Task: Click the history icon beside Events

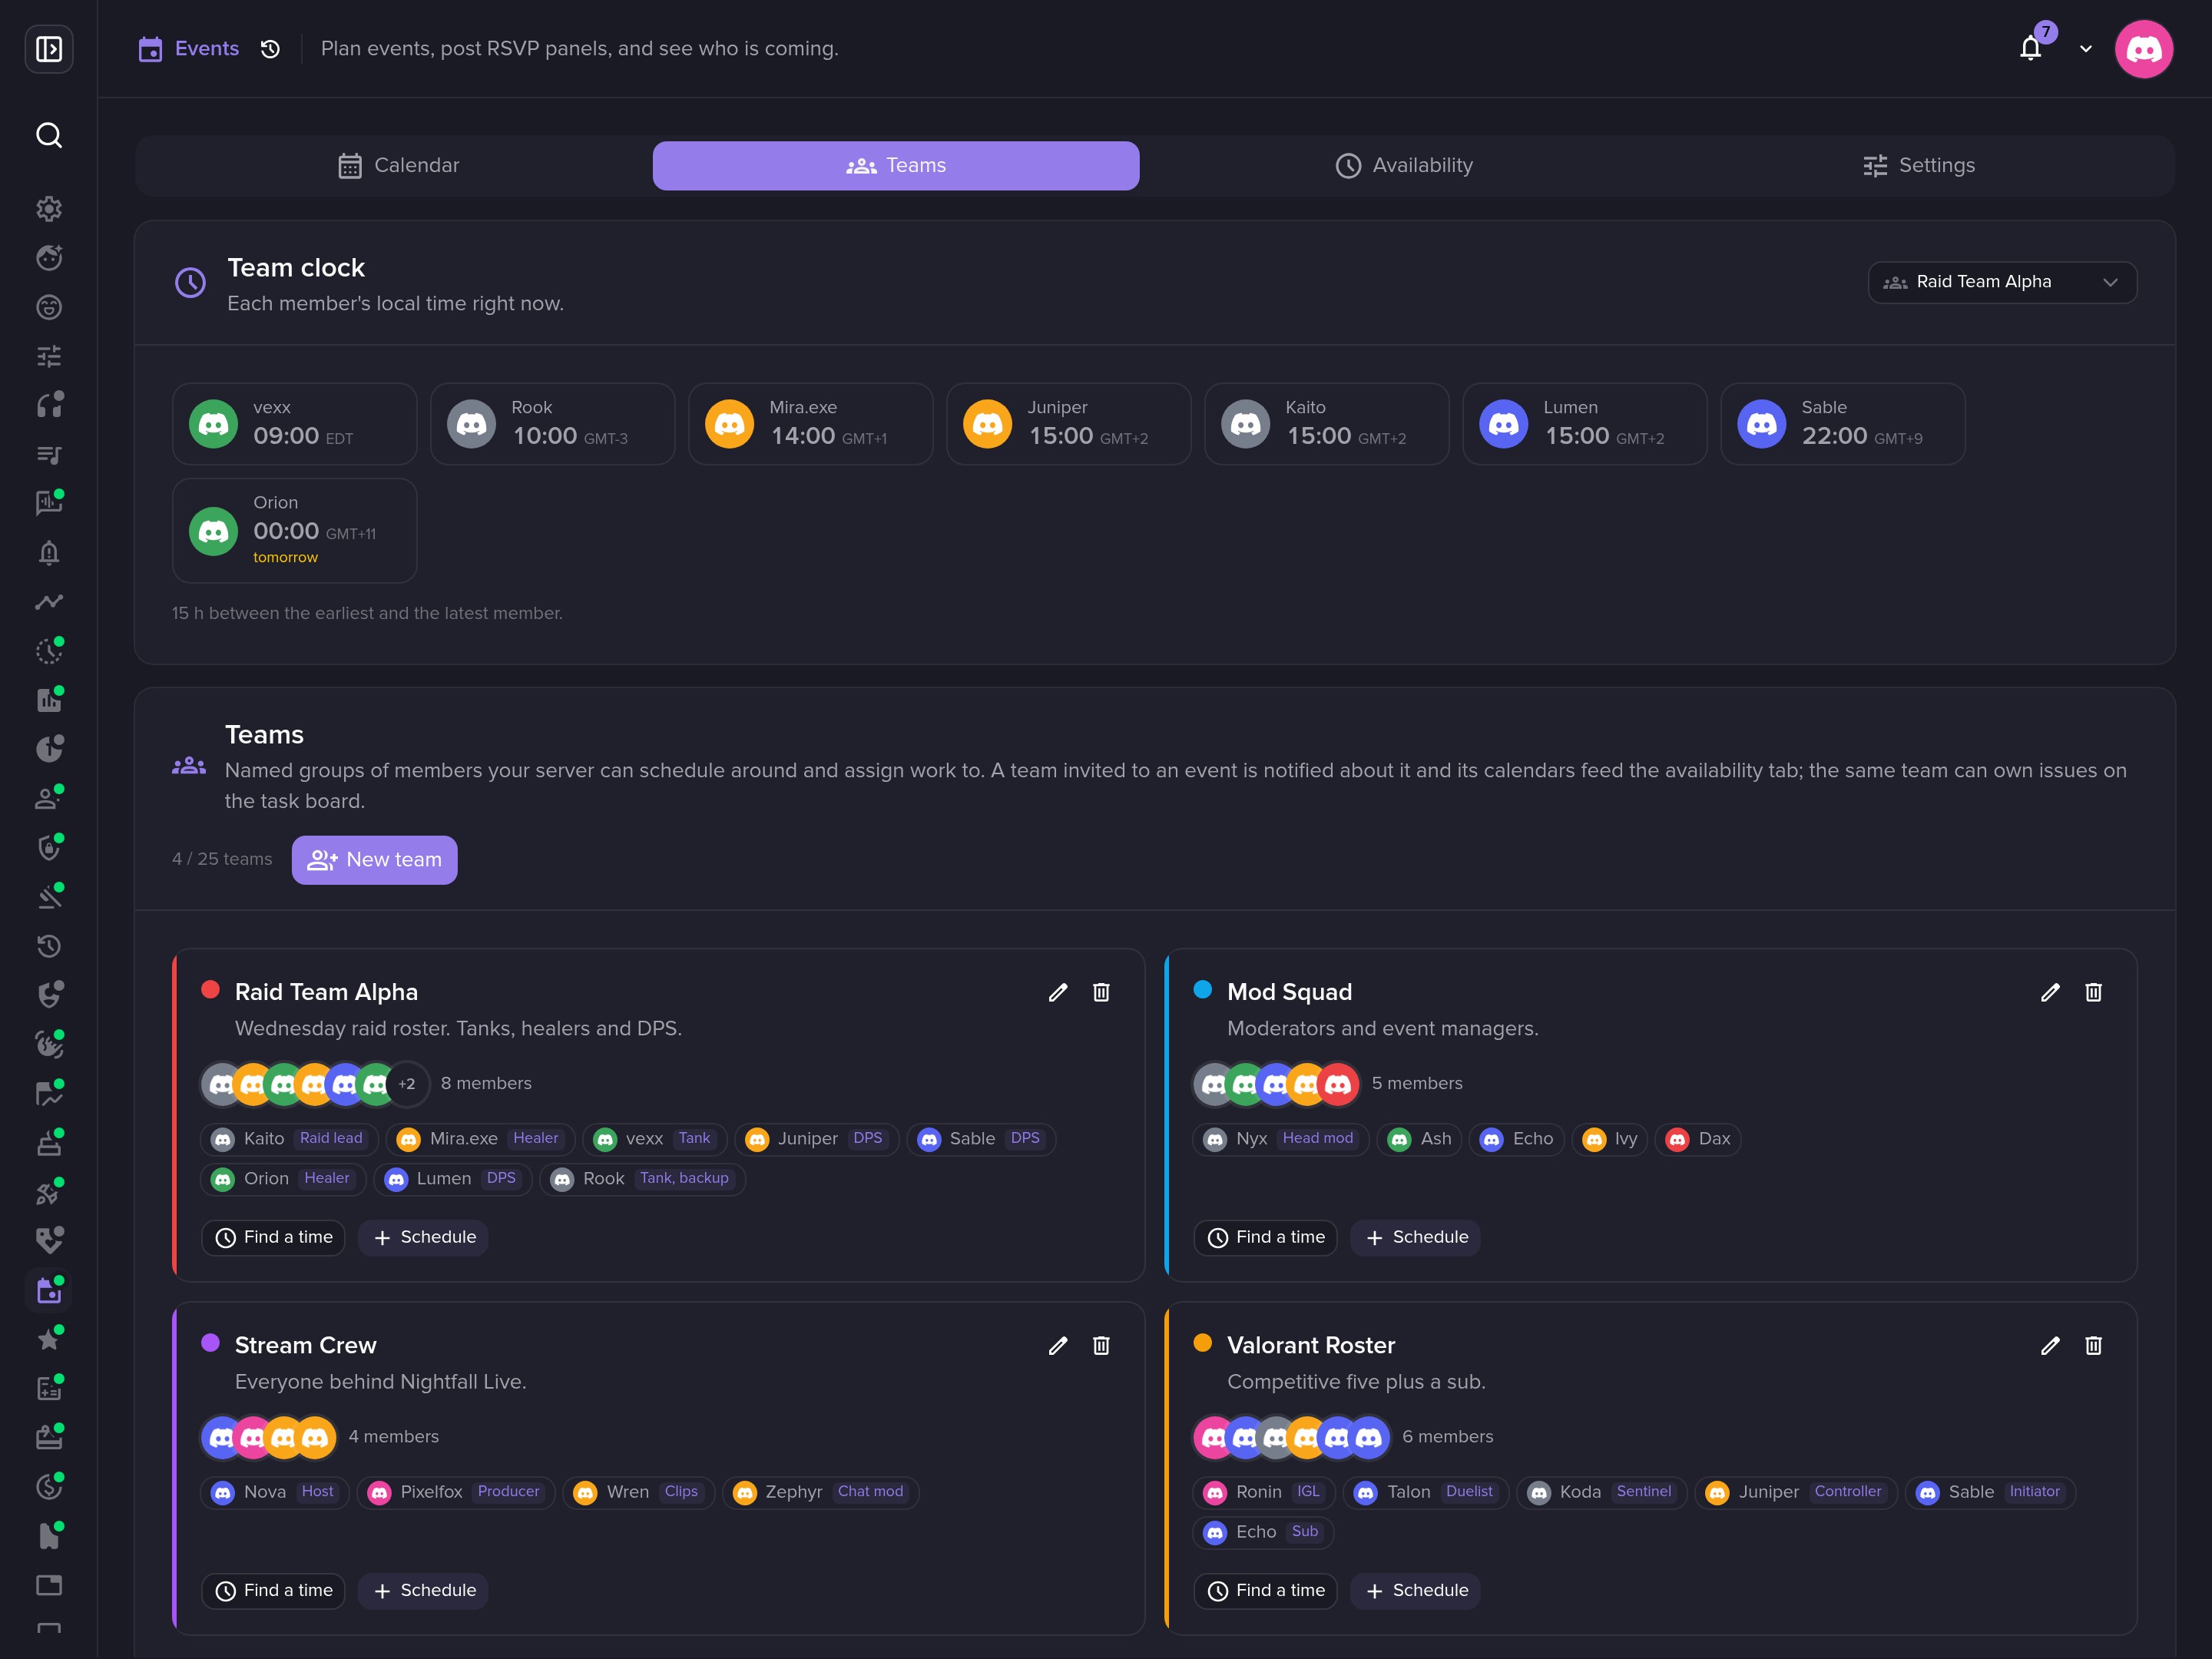Action: tap(270, 49)
